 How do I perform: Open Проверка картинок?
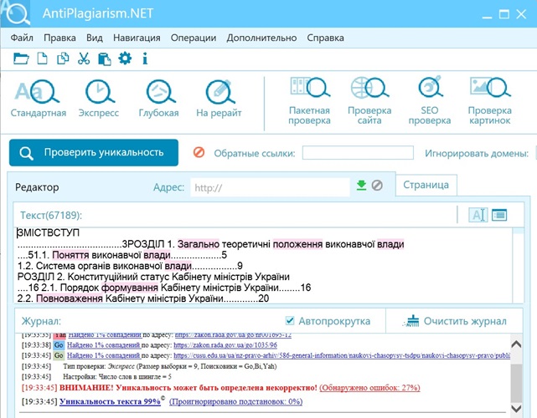coord(490,101)
